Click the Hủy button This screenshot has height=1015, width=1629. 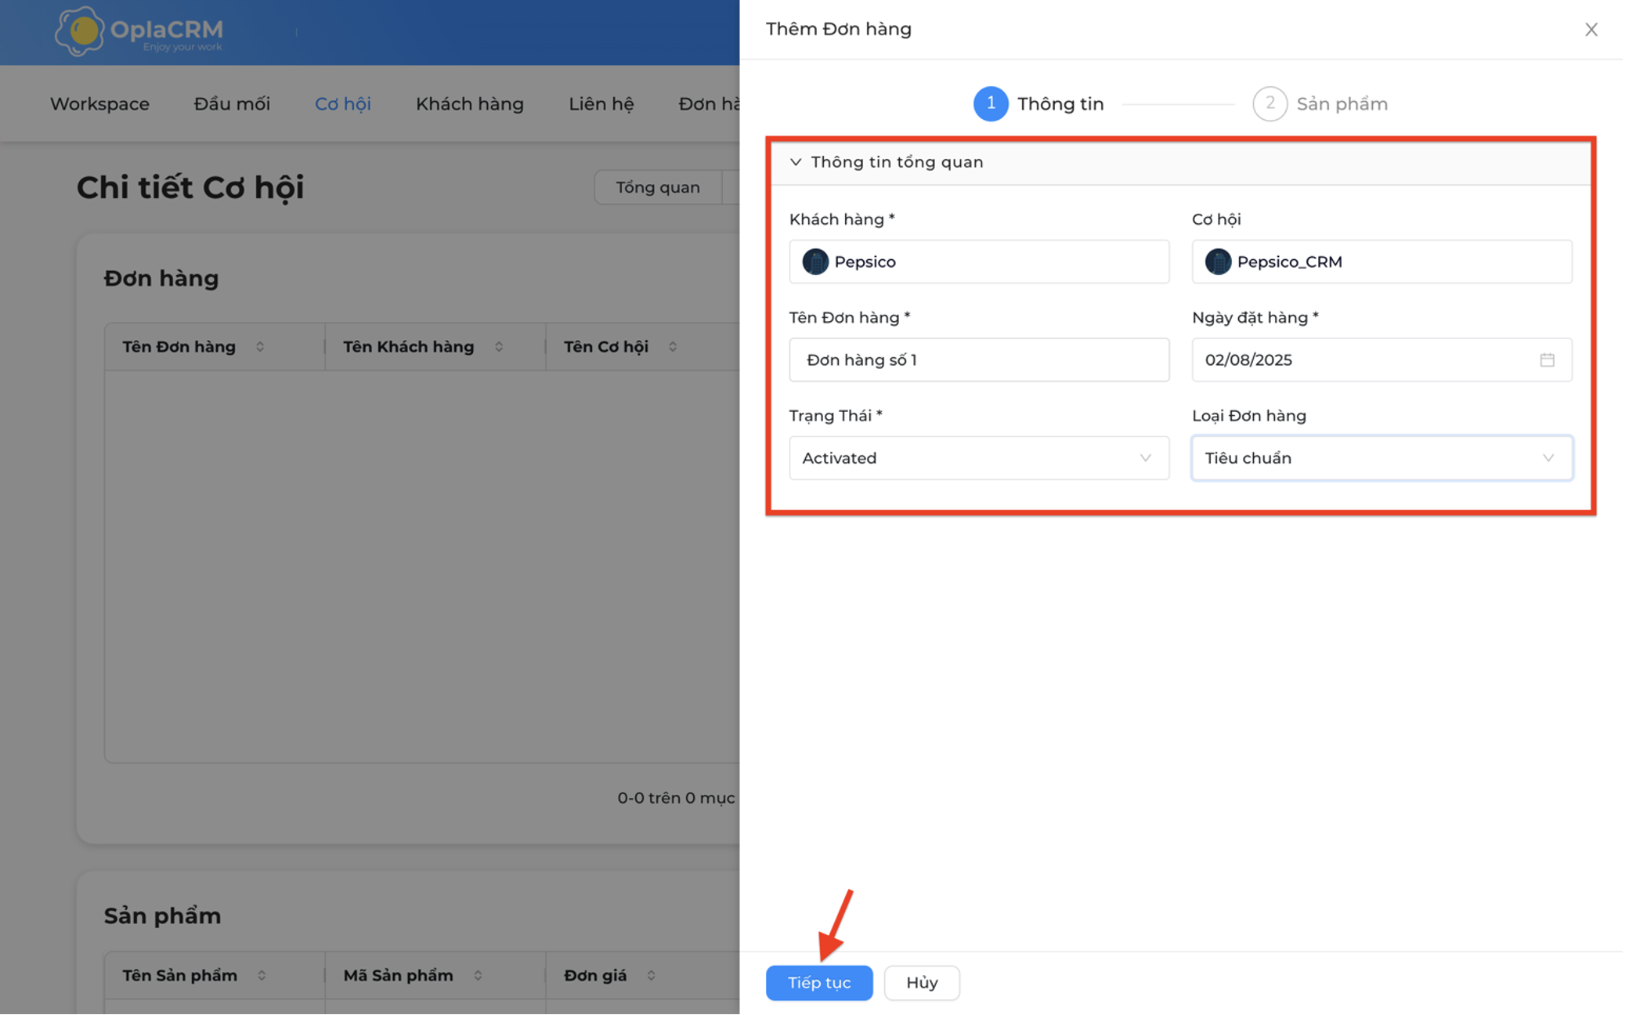922,982
